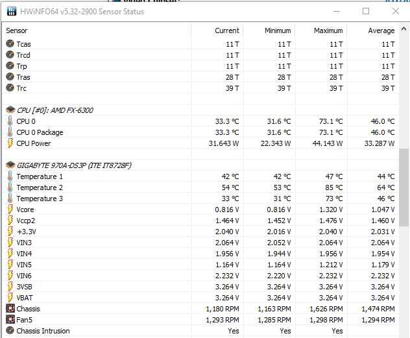The width and height of the screenshot is (410, 338).
Task: Click the lightning icon beside VIN4
Action: [10, 253]
